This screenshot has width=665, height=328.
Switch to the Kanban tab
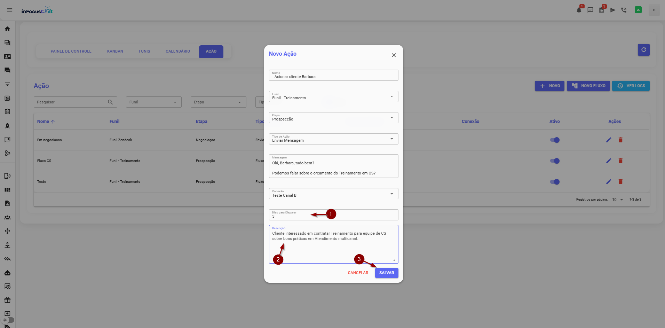point(115,52)
